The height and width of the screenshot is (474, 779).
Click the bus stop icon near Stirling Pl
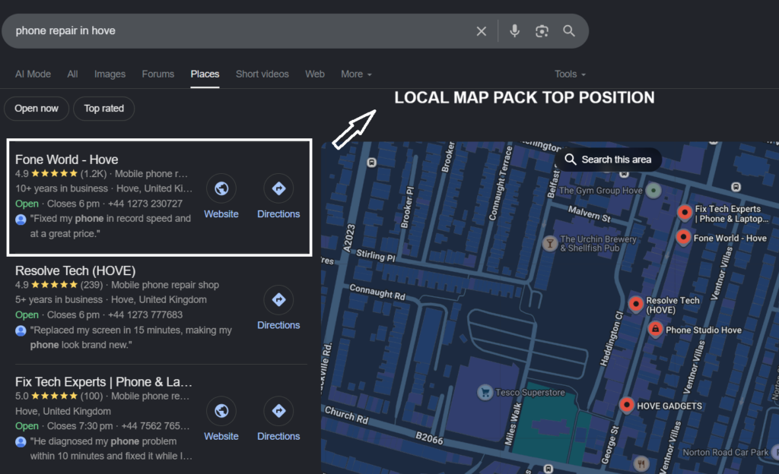(371, 162)
